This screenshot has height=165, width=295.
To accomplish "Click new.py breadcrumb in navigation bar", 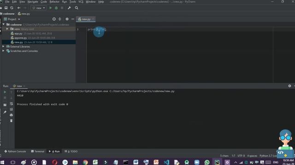I will pos(24,14).
